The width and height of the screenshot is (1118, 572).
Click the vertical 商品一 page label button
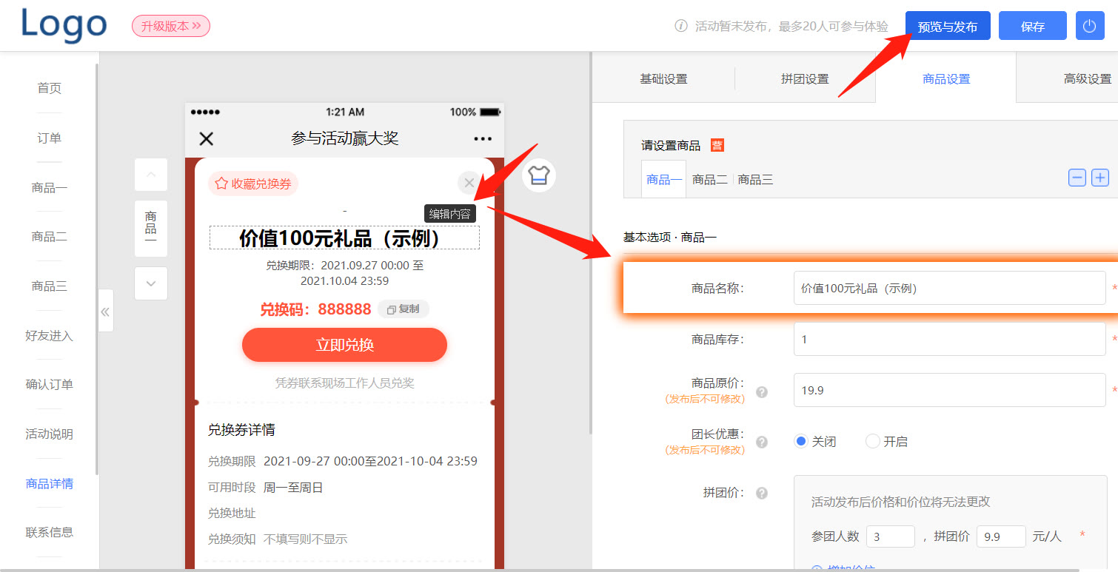click(151, 229)
